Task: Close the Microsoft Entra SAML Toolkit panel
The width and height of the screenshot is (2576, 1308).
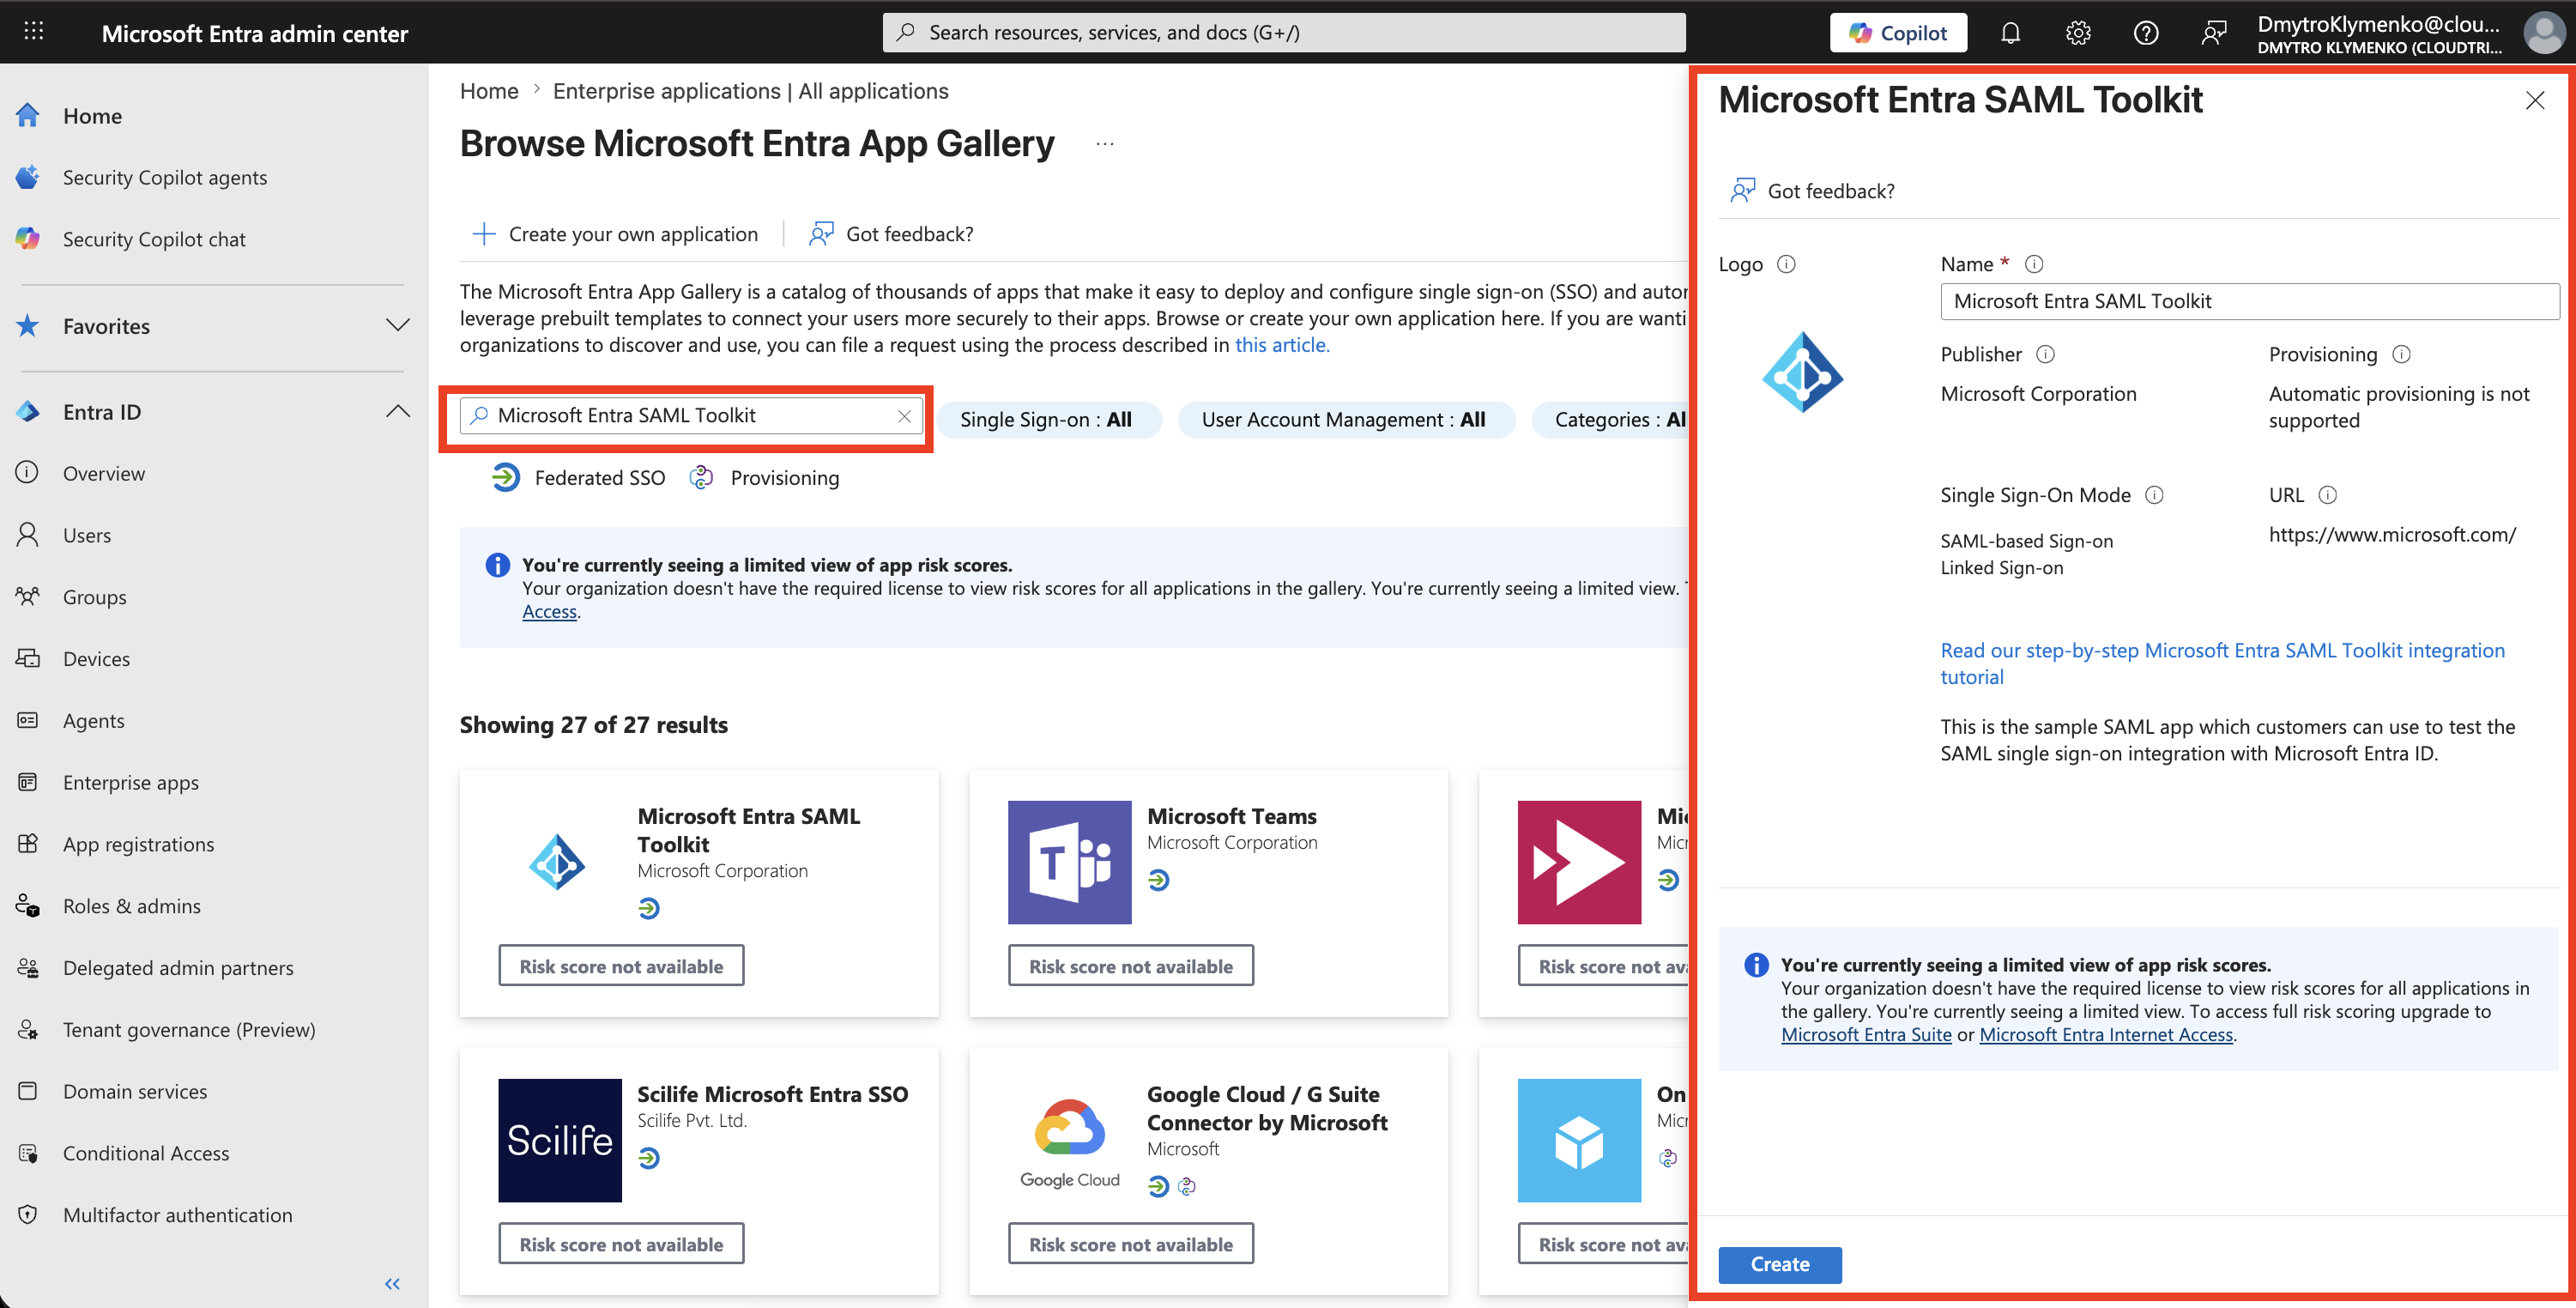Action: tap(2535, 100)
